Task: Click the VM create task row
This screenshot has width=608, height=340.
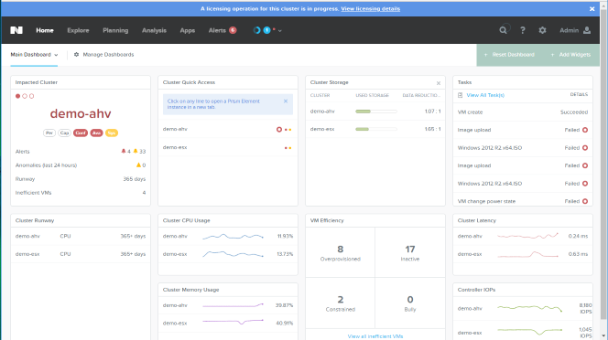Action: (523, 112)
